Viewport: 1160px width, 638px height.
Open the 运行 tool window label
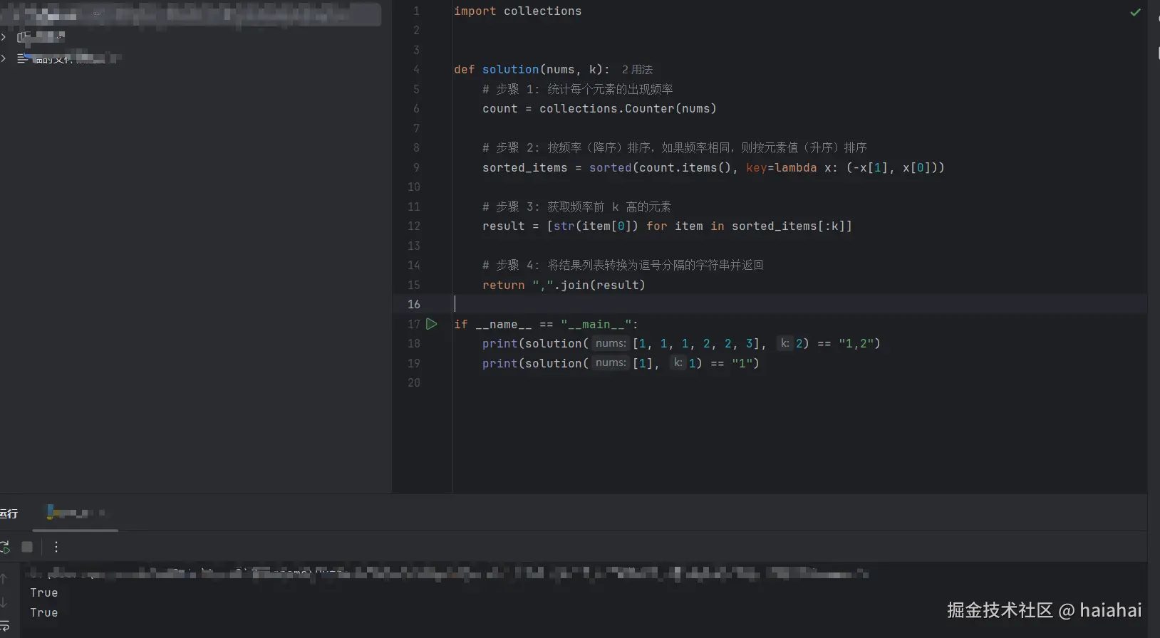(9, 513)
